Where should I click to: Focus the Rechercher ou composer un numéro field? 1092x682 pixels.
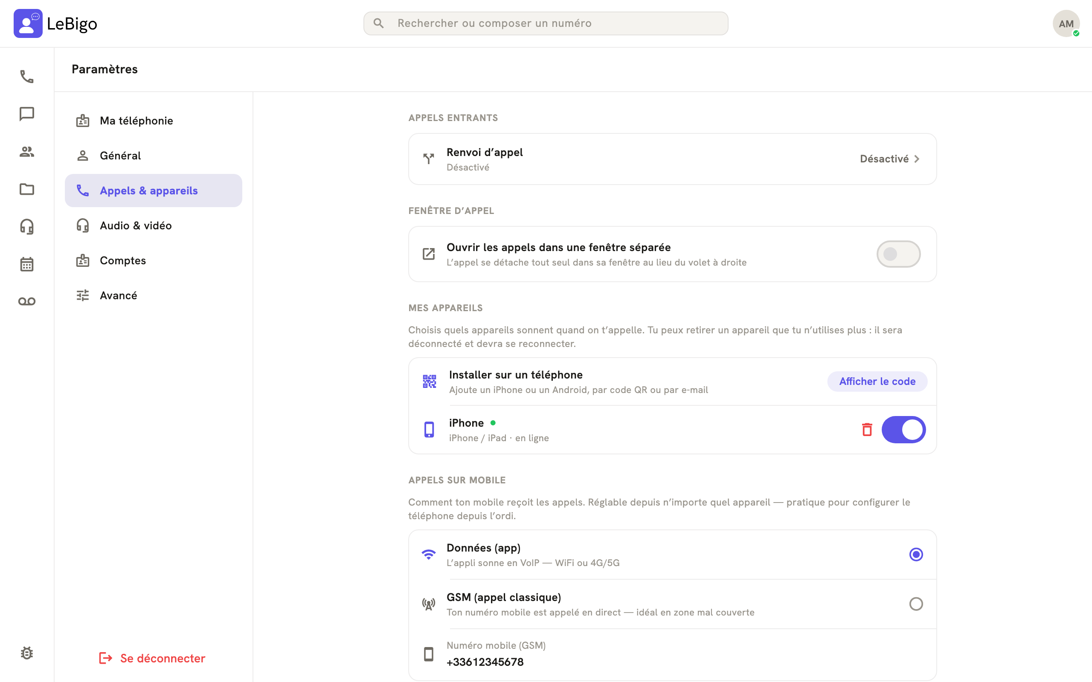546,23
